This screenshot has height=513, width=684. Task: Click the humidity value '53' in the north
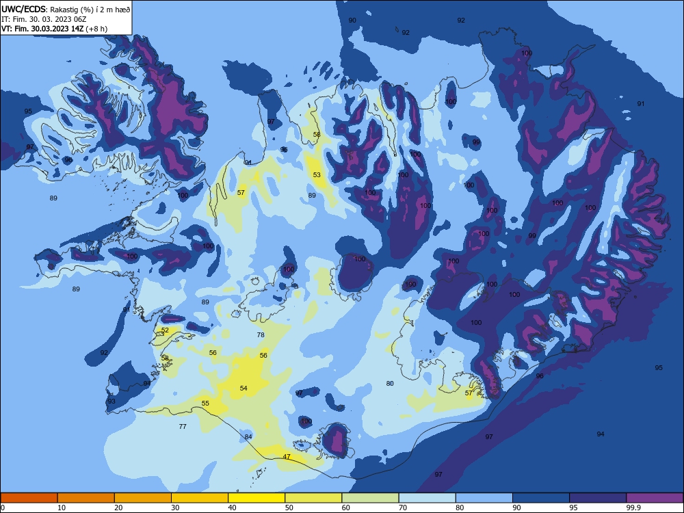click(x=317, y=175)
